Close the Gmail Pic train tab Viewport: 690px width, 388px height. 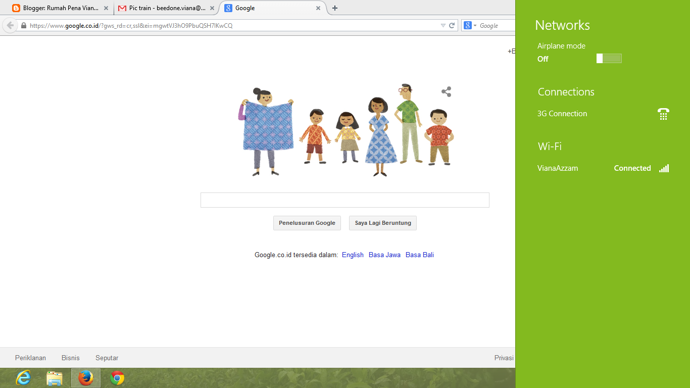[x=212, y=8]
